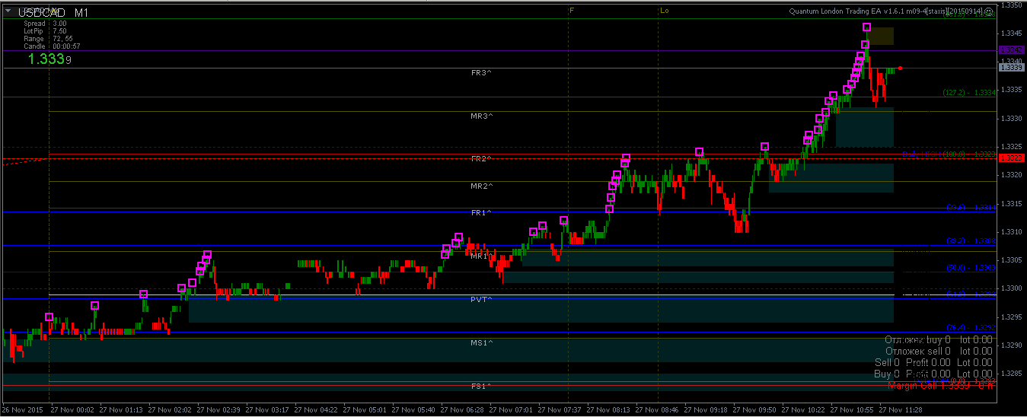Screen dimensions: 1027x417
Task: Click the Sell 0 Profit 0.00 line
Action: click(933, 362)
